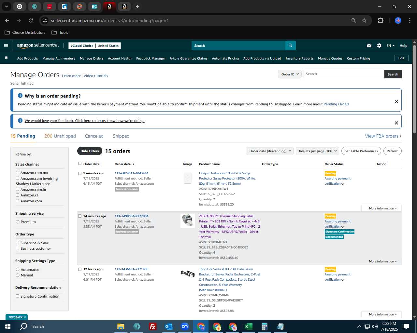Viewport: 417px width, 333px height.
Task: Click the bookmark icon in navigation bar
Action: point(6,58)
